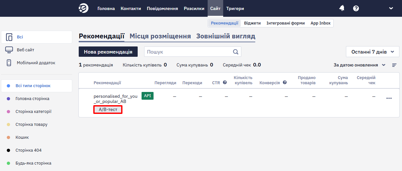The image size is (402, 171).
Task: Expand the account chevron menu in header
Action: [x=391, y=8]
